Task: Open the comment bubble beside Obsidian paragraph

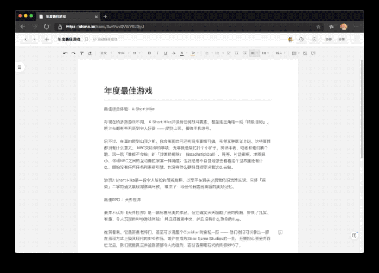Action: (x=280, y=233)
